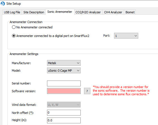
Task: Click the disabled Wind data format dropdown
Action: (x=64, y=105)
